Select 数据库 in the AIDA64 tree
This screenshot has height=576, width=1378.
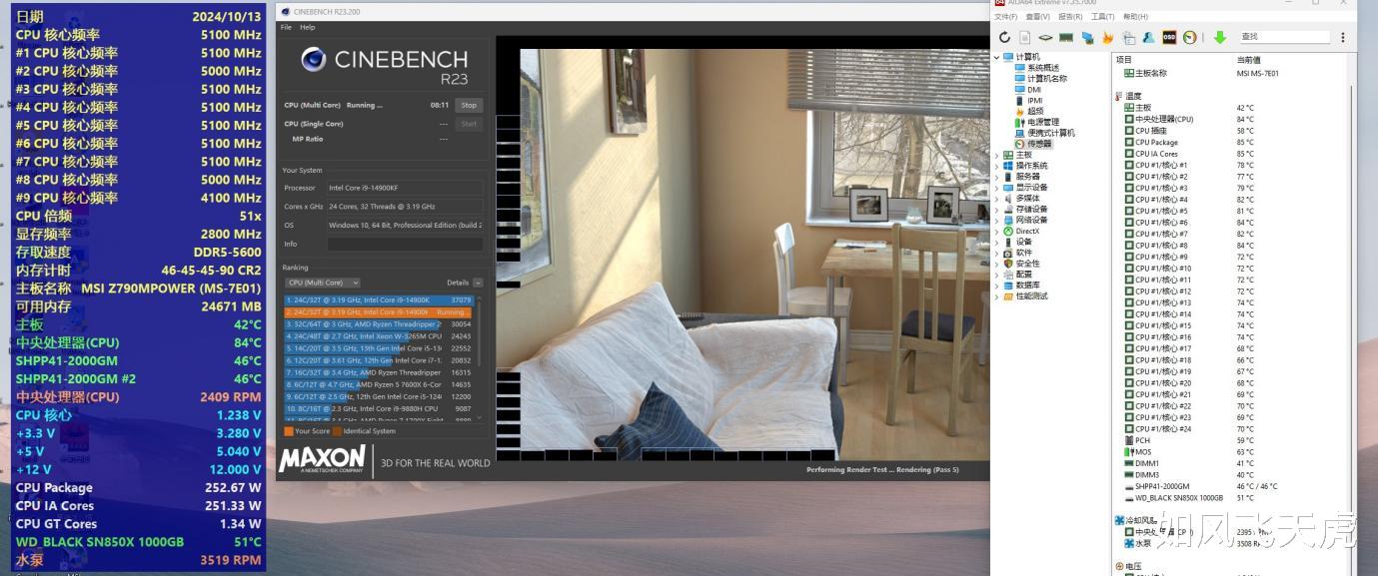(x=1027, y=286)
